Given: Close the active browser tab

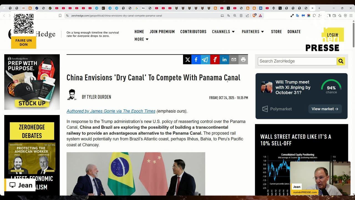Looking at the screenshot, I should tap(312, 8).
